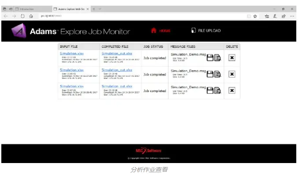This screenshot has width=299, height=174.
Task: Click the MESSAGE FILES column header
Action: coord(183,47)
